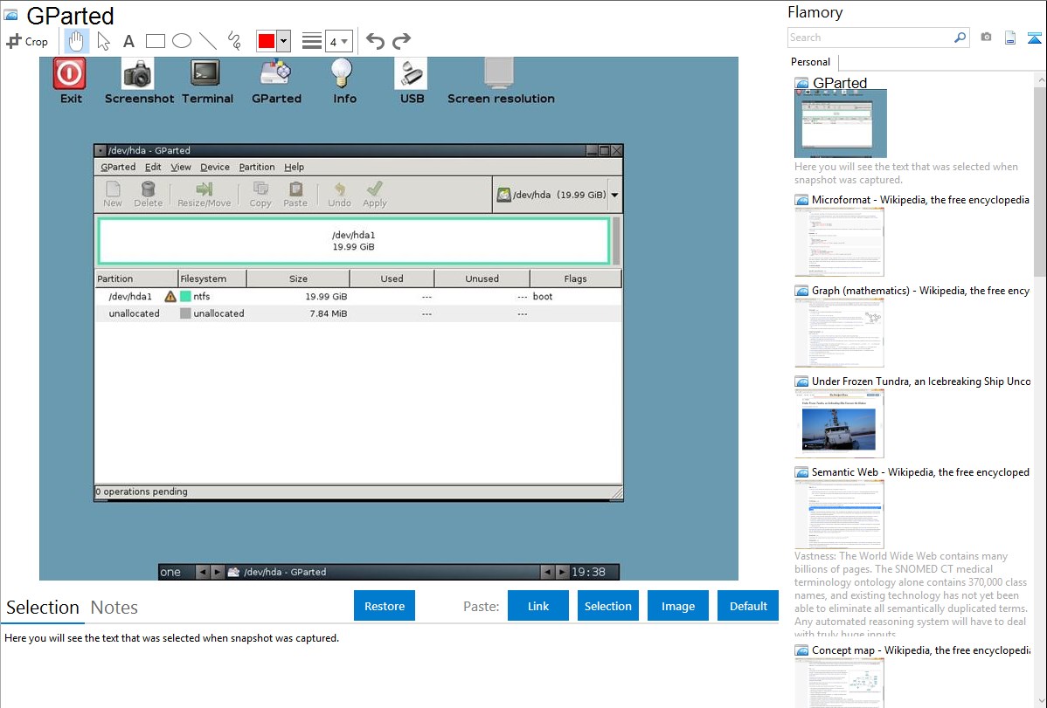Click the Filesystem column header
This screenshot has height=708, width=1047.
212,278
